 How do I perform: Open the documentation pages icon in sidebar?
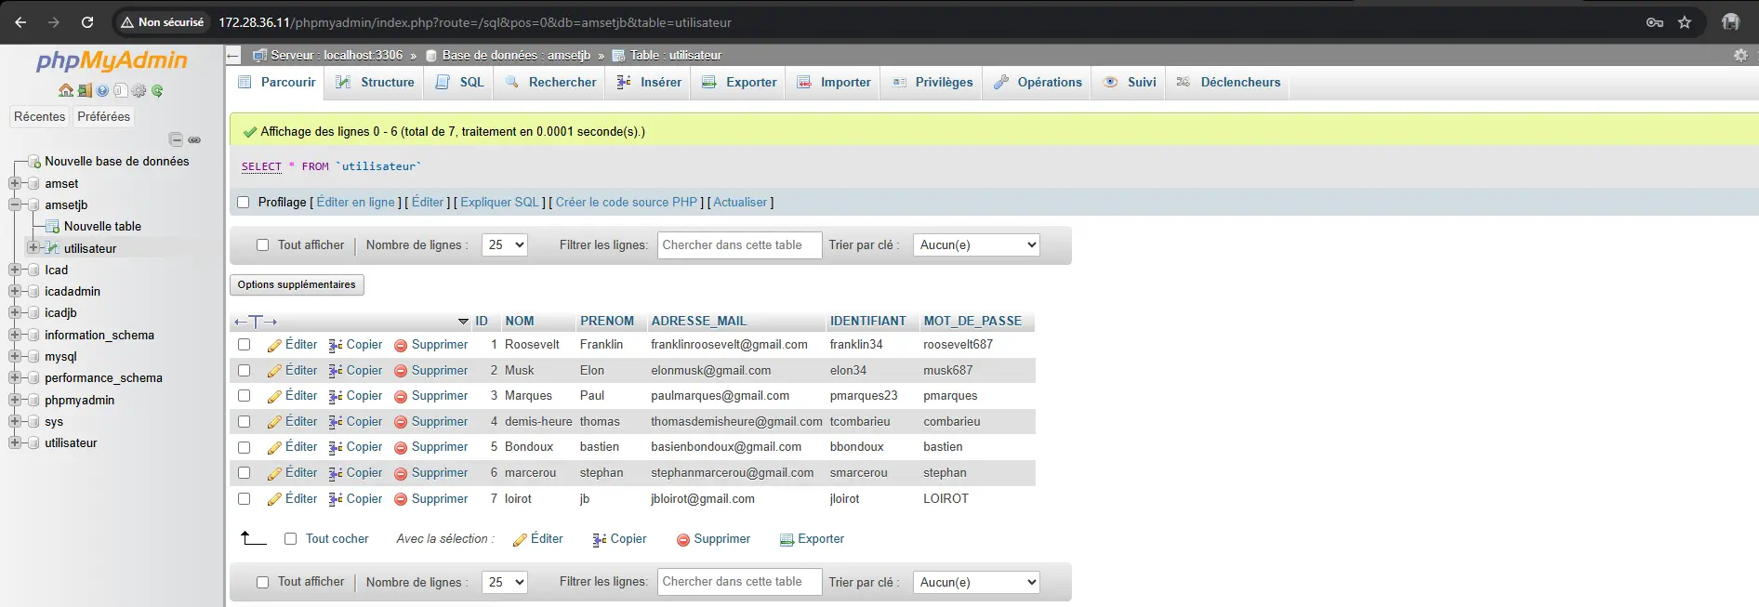click(x=120, y=91)
